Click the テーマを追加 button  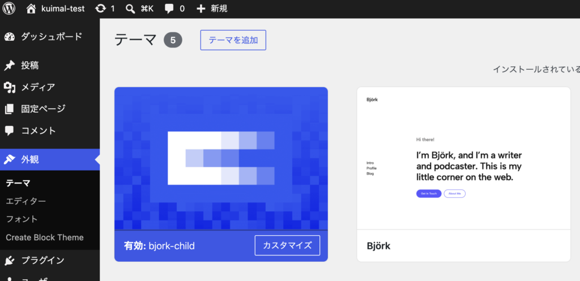click(x=233, y=40)
